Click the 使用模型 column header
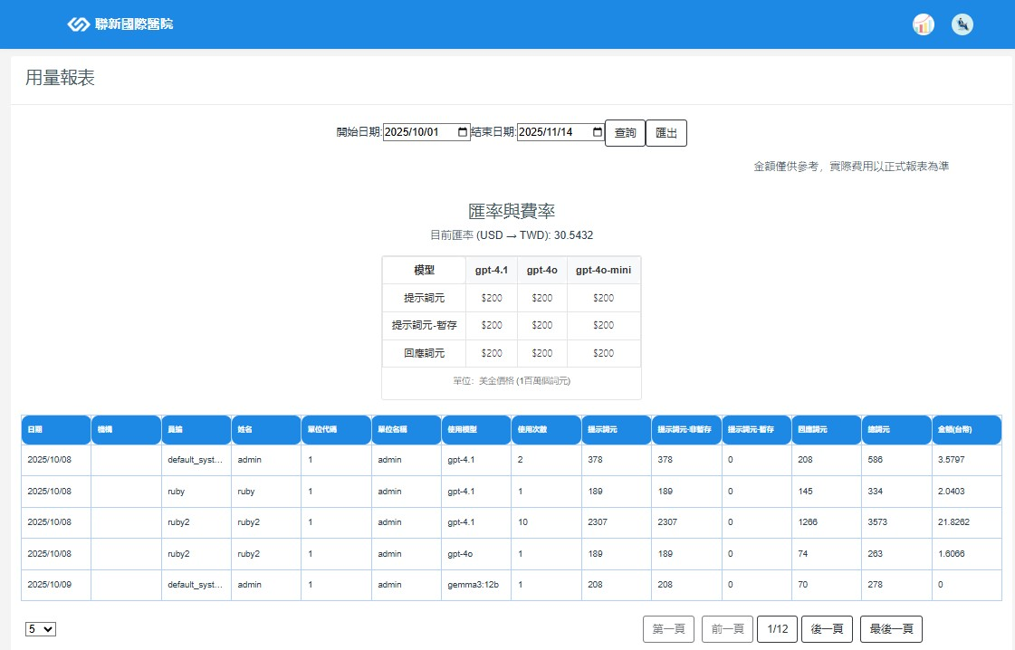Screen dimensions: 1015x650 point(475,430)
